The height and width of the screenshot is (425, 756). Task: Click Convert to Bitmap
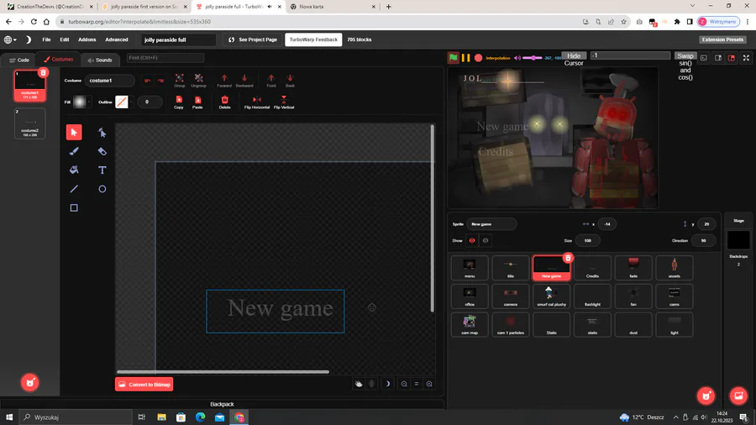click(144, 385)
